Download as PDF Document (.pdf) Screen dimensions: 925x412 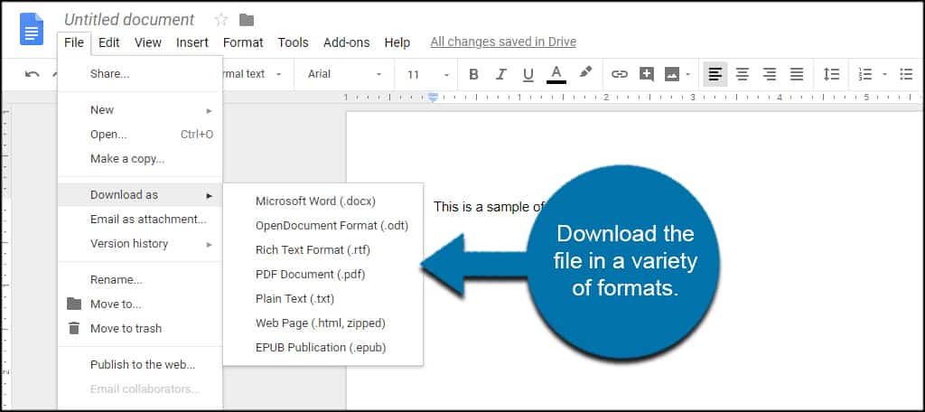coord(323,275)
